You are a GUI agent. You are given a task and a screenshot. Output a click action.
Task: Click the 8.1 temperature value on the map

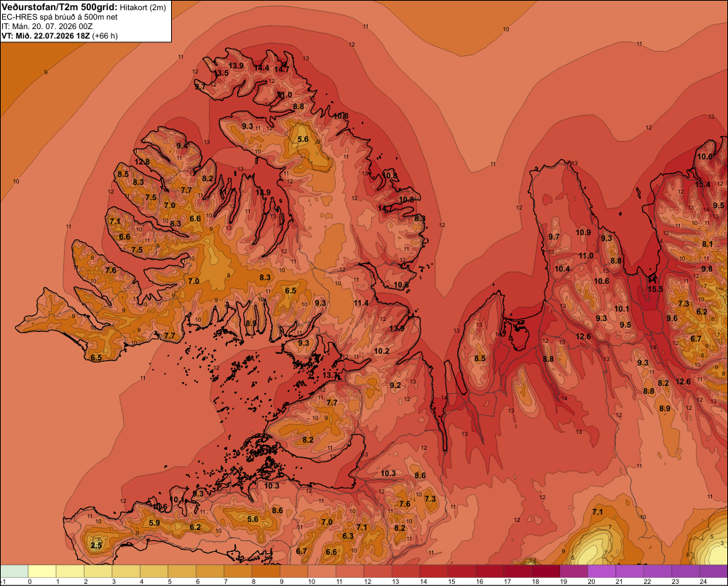tap(707, 245)
